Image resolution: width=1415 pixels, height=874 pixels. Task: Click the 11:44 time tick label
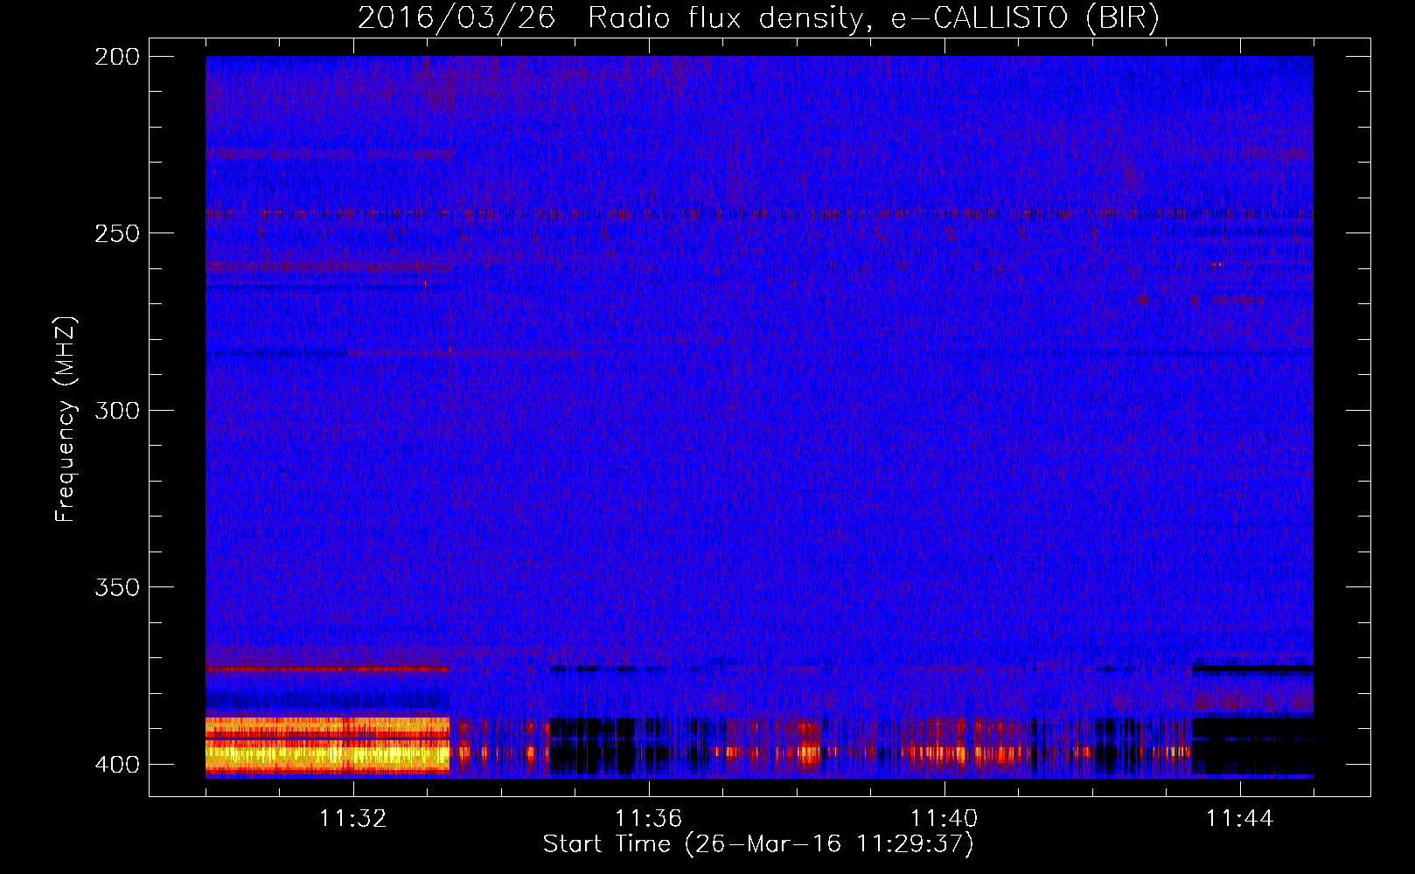coord(1240,818)
